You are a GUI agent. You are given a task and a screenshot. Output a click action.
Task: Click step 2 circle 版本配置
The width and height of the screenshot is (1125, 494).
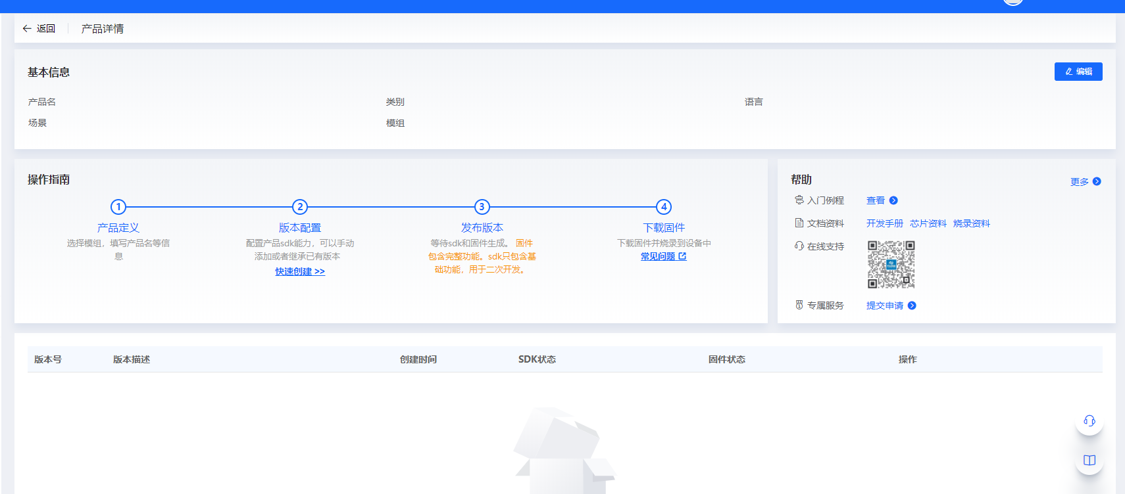(x=300, y=207)
